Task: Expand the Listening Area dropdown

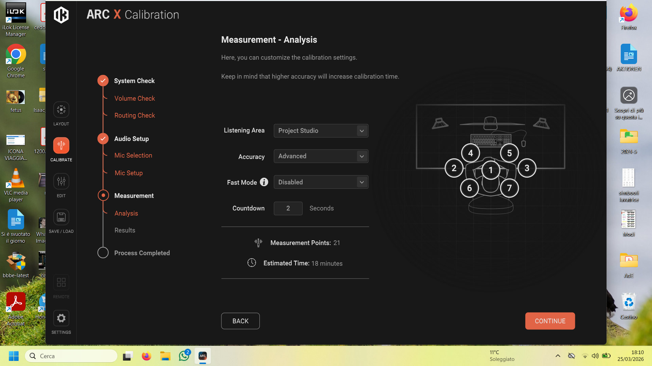Action: click(321, 131)
